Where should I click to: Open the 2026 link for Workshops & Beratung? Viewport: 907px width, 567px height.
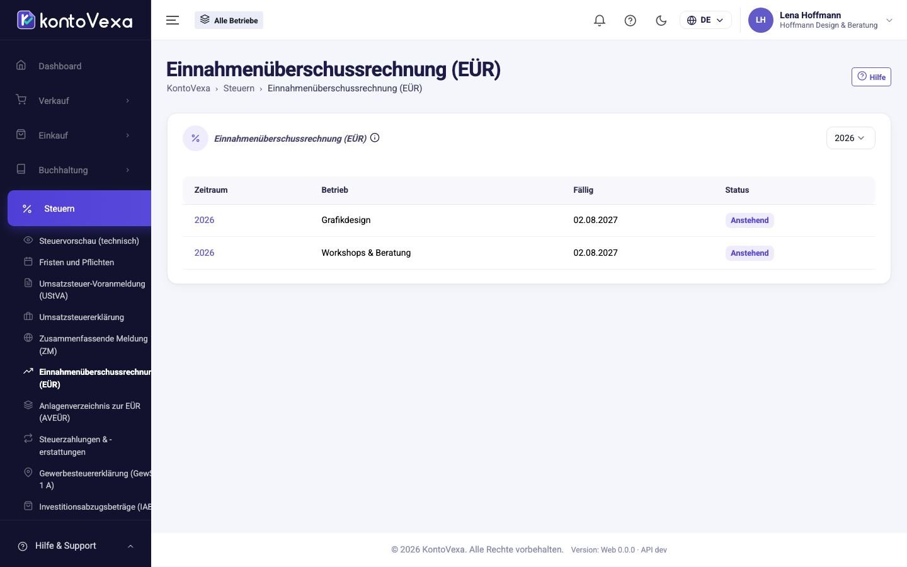[x=204, y=253]
